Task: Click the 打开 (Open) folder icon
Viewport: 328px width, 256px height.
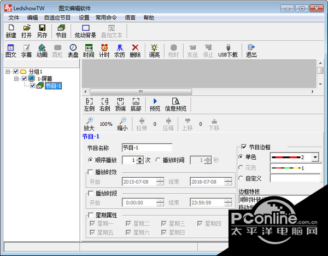Action: pos(26,31)
